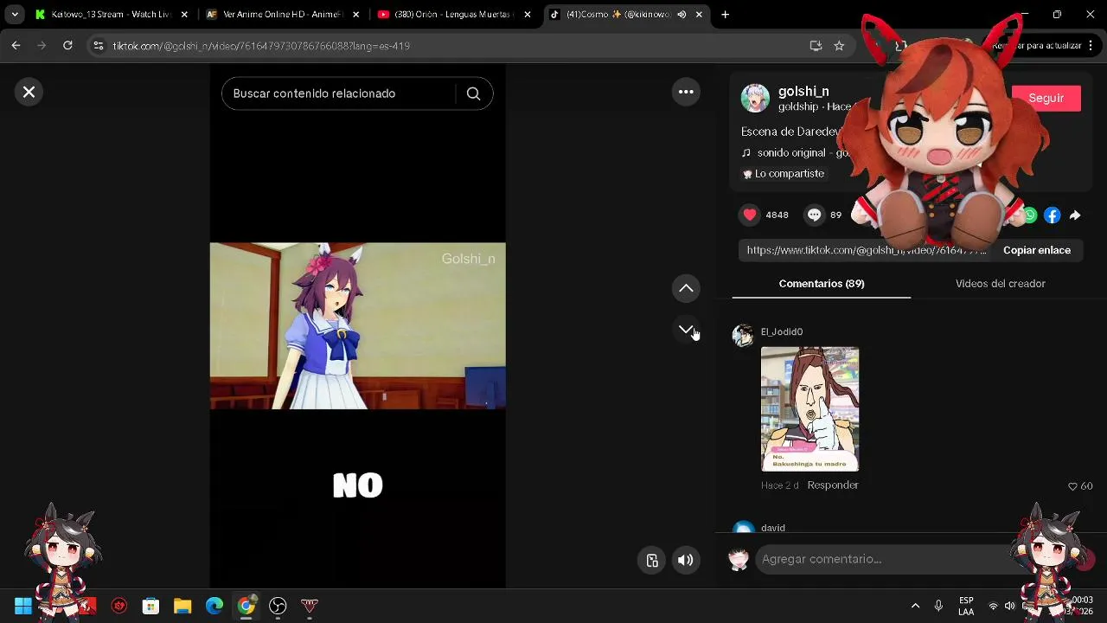Click the Chrome address bar URL
Viewport: 1107px width, 623px height.
click(261, 46)
